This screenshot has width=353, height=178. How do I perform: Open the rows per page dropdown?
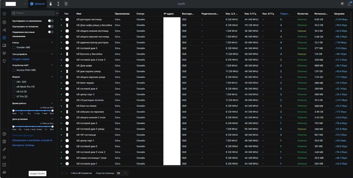click(122, 173)
